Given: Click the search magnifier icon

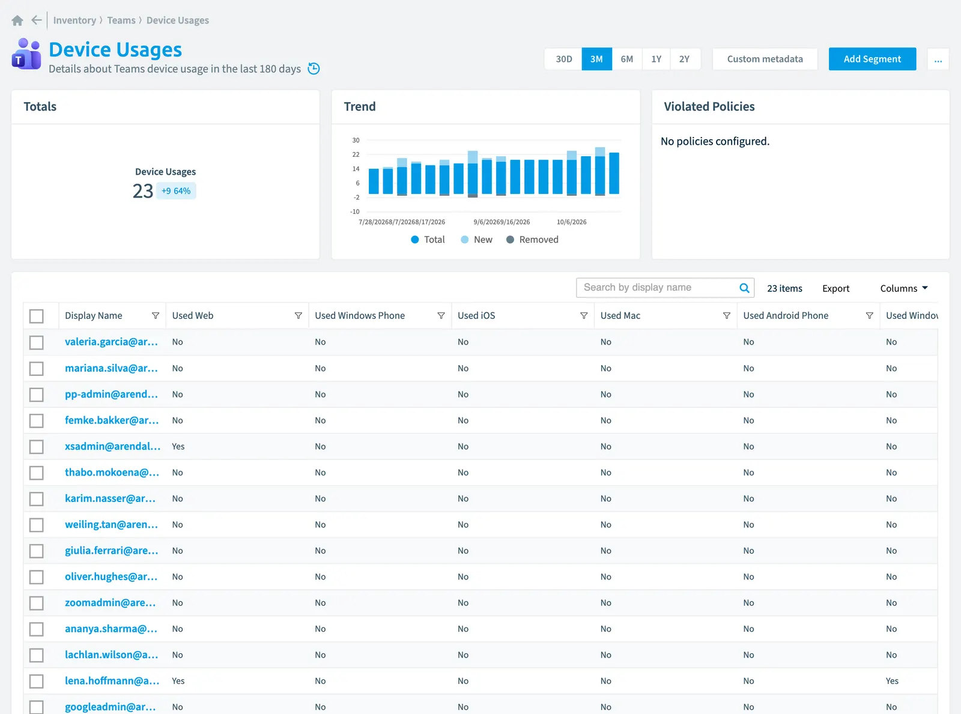Looking at the screenshot, I should click(x=744, y=288).
